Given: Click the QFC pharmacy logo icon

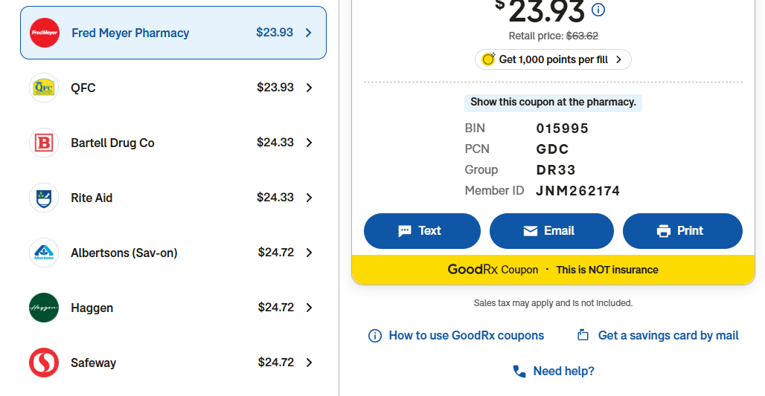Looking at the screenshot, I should click(x=44, y=88).
